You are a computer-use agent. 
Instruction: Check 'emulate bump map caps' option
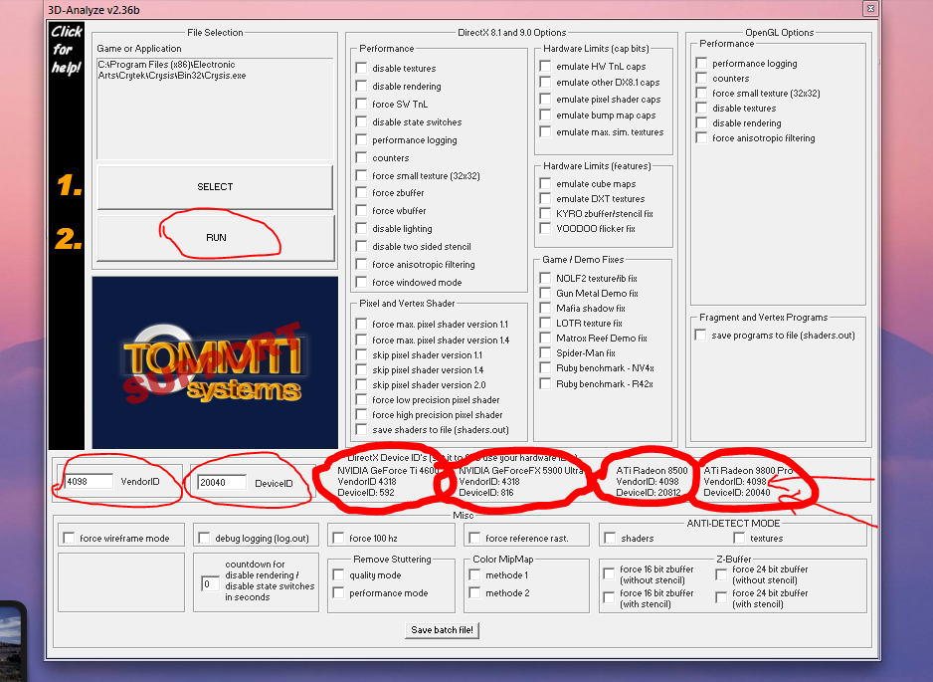click(545, 114)
